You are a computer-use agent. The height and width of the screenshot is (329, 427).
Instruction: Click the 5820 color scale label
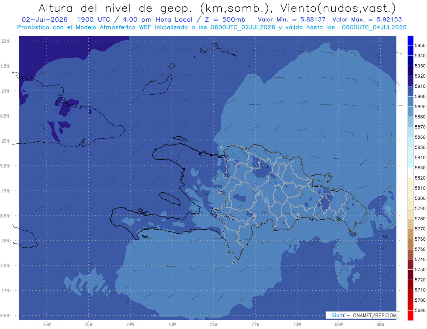point(420,178)
